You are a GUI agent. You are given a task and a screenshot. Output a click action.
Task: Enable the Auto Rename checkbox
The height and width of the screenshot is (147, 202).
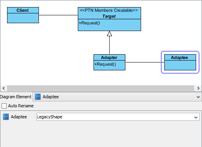coord(4,106)
